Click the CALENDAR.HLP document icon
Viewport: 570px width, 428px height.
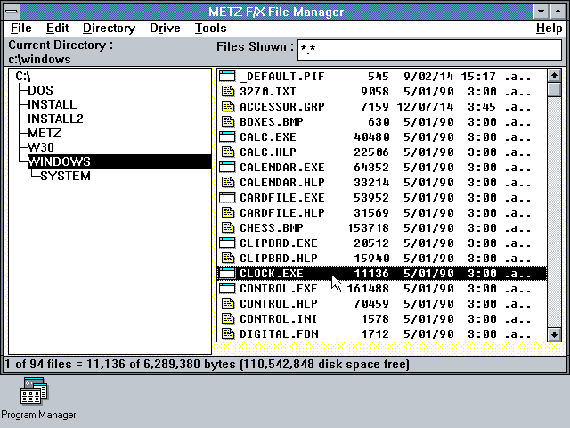[x=228, y=182]
